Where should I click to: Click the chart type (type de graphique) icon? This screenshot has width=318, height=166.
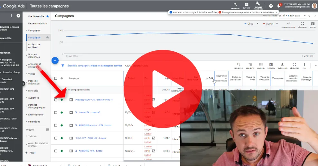click(x=288, y=23)
